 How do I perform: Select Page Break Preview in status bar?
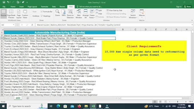point(166,102)
